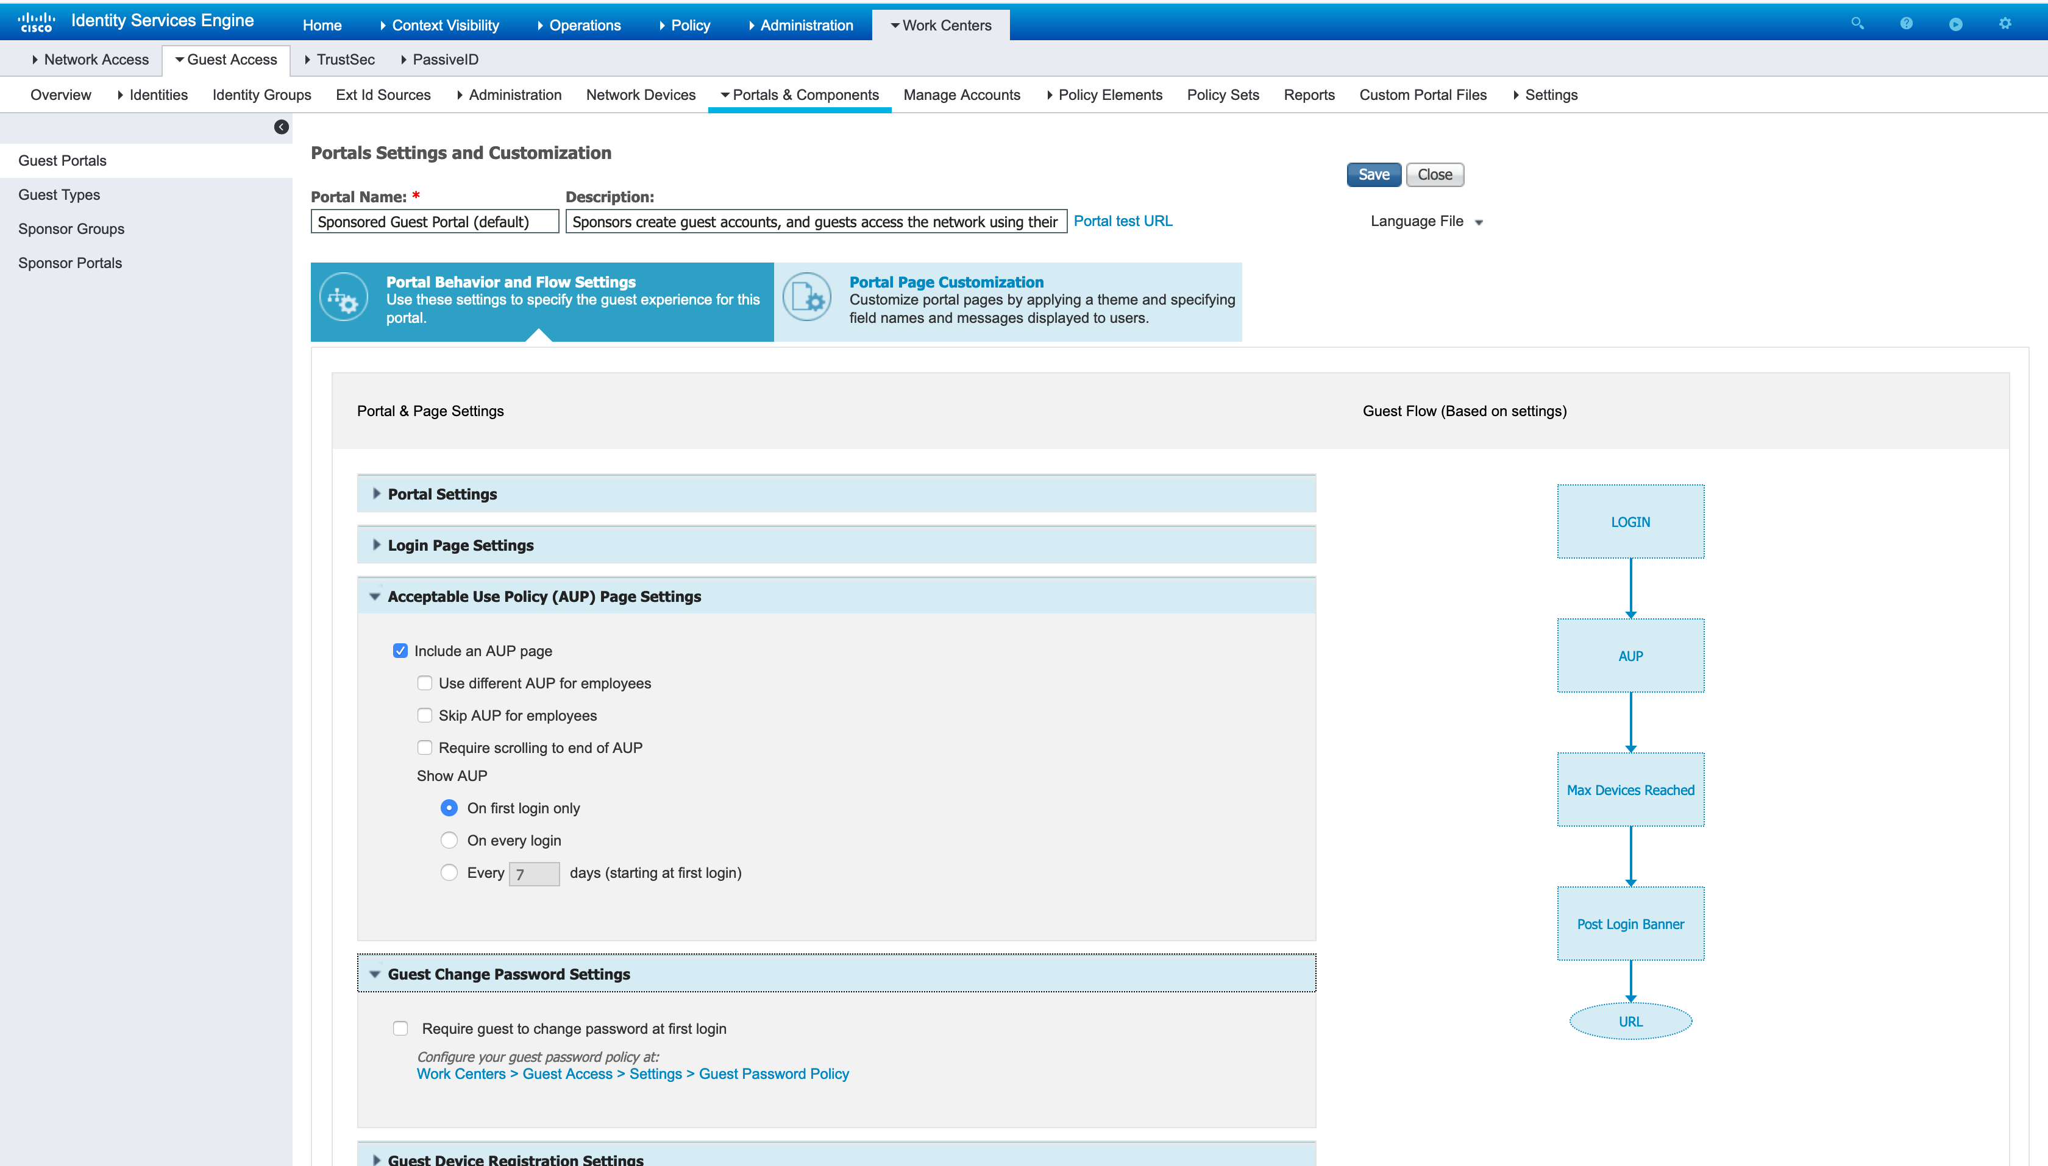Switch to the Overview tab
The width and height of the screenshot is (2048, 1166).
tap(61, 94)
